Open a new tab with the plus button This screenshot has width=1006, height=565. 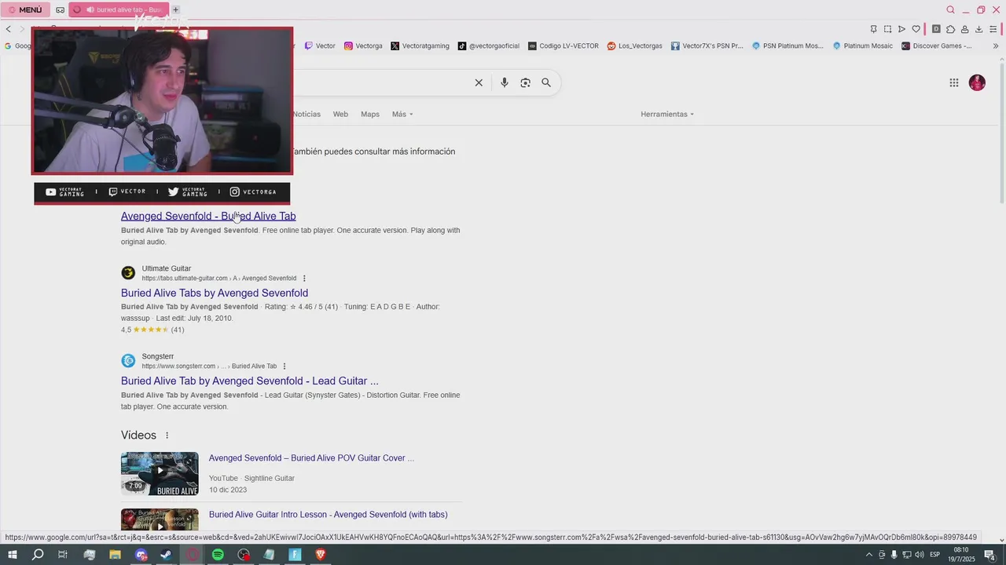175,10
